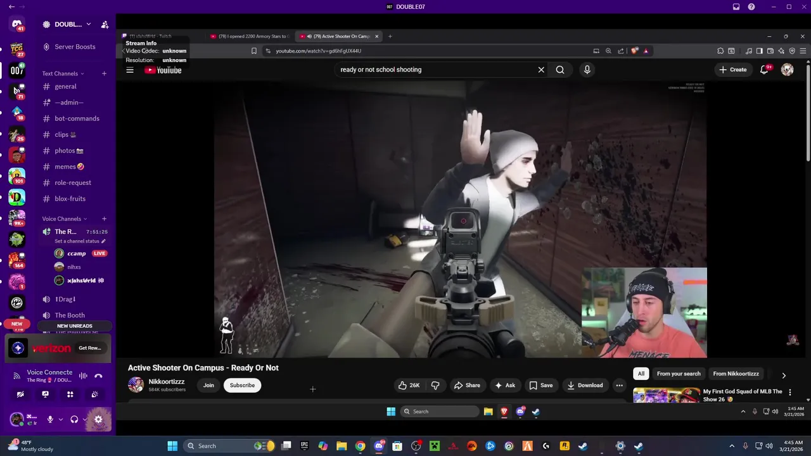
Task: Clear the YouTube search text with X
Action: [541, 70]
